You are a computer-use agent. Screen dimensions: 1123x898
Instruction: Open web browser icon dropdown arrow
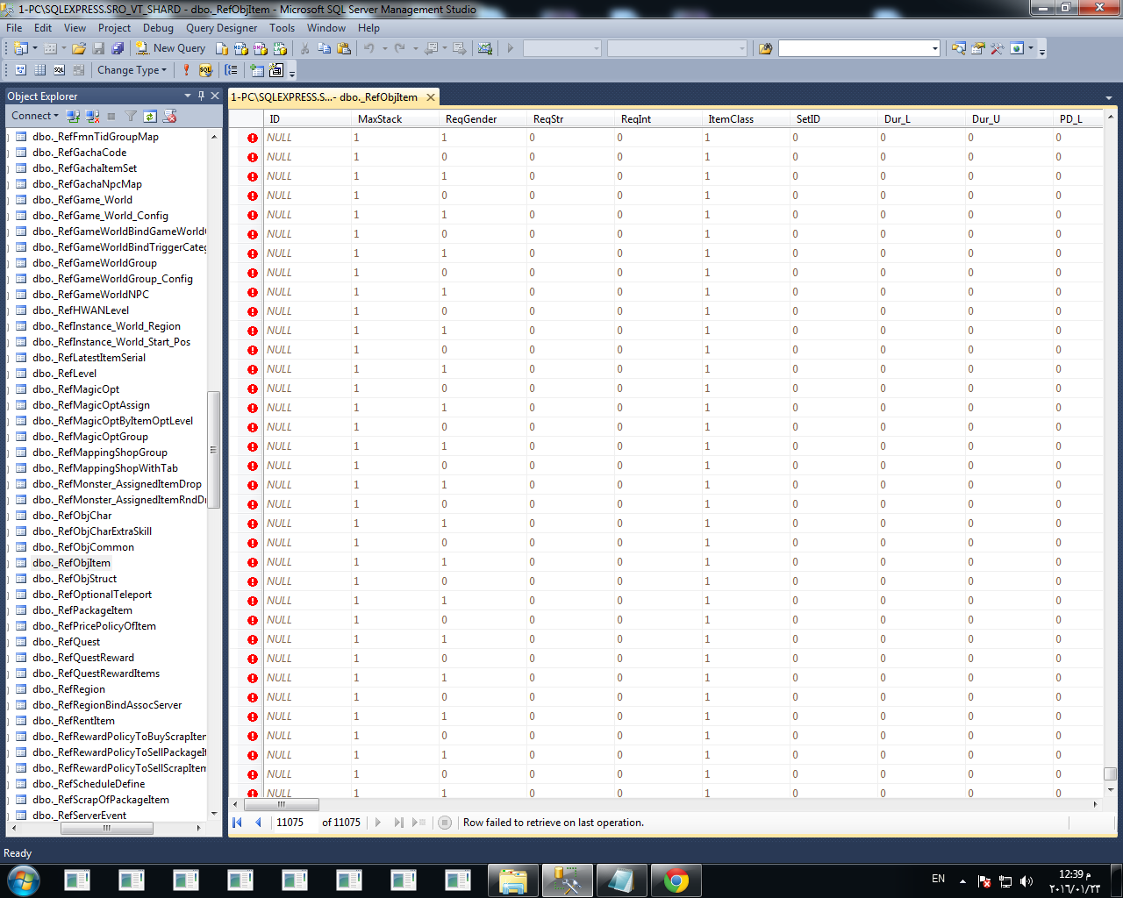coord(1031,48)
